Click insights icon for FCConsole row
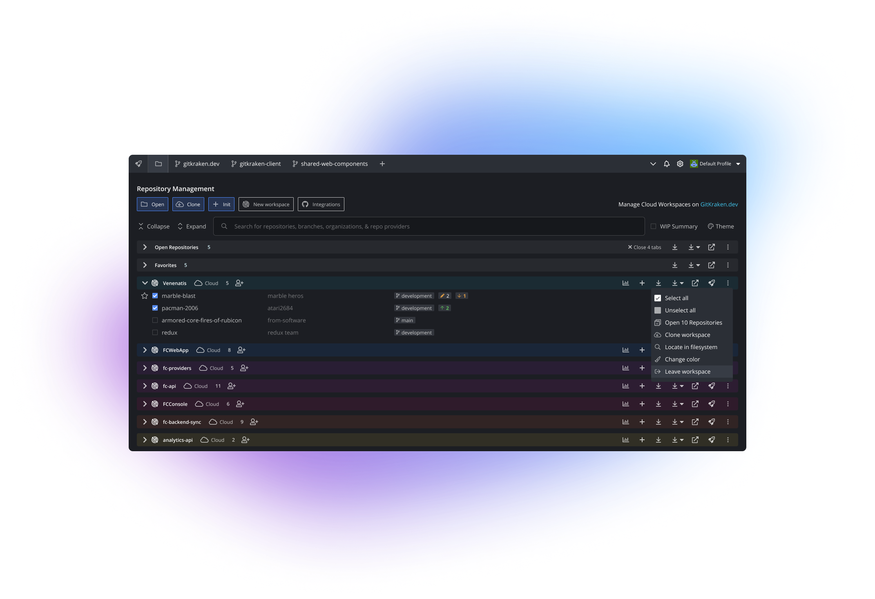This screenshot has height=599, width=875. click(625, 404)
